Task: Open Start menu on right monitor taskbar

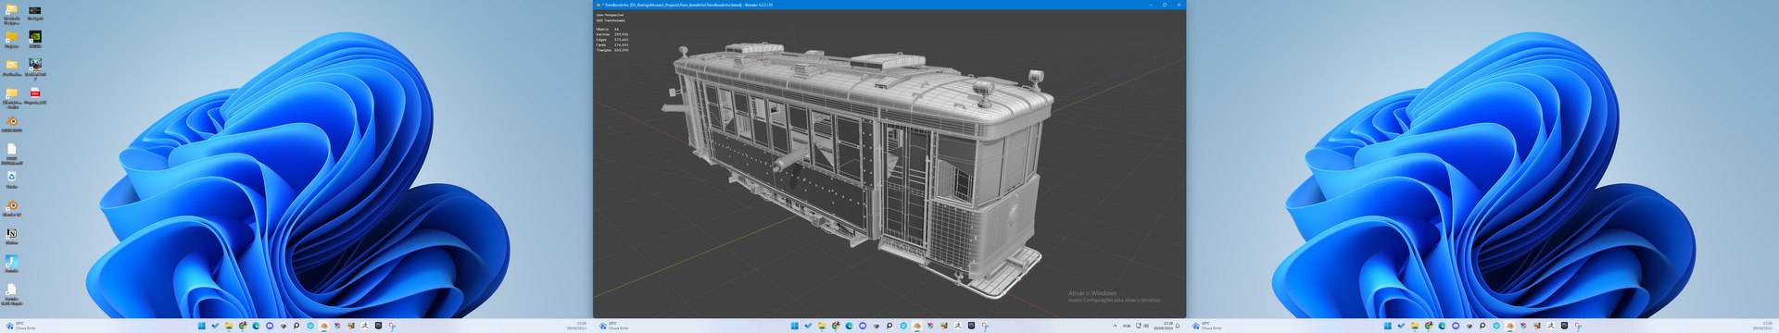Action: point(1388,326)
